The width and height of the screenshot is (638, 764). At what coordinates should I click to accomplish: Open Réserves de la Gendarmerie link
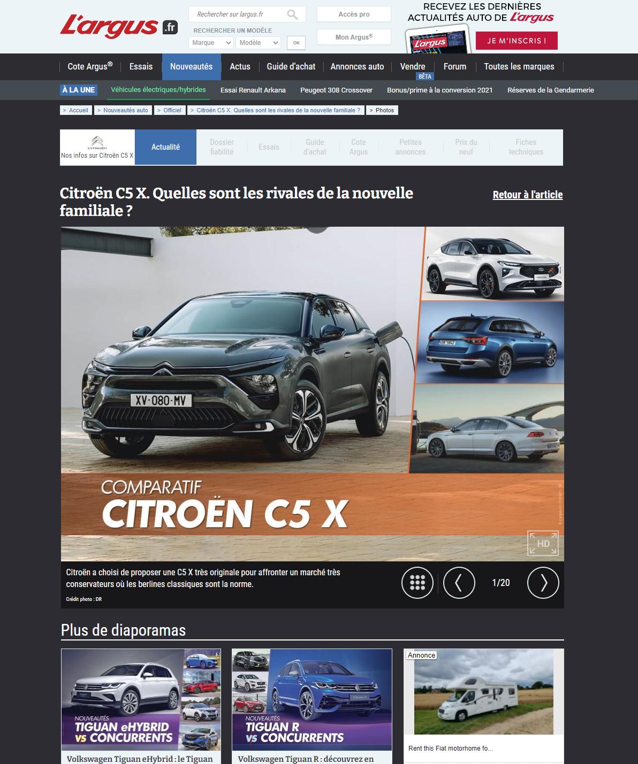pos(551,90)
